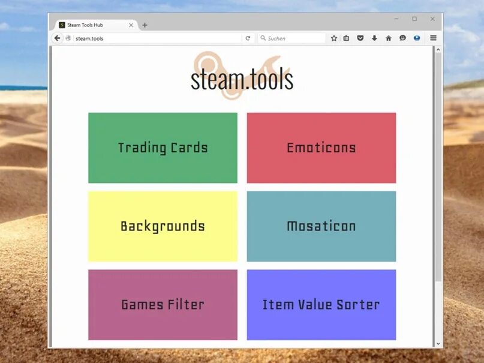The width and height of the screenshot is (484, 363).
Task: Click the magnifier icon in the search box
Action: [263, 38]
